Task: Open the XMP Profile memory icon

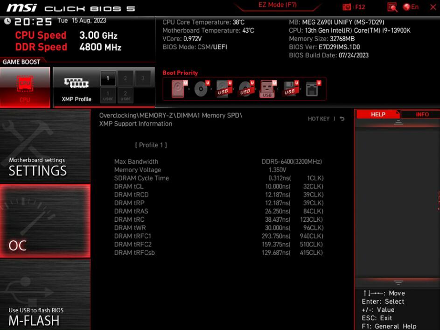Action: coord(76,82)
